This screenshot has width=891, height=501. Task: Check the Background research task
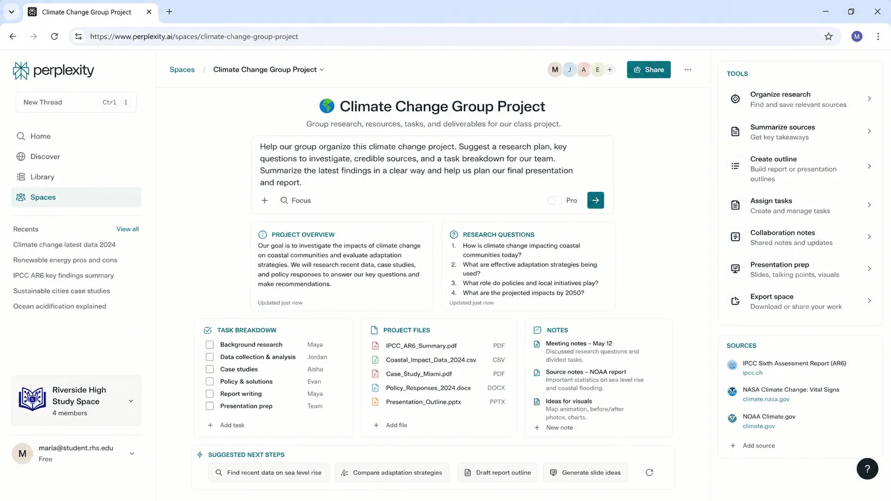pos(210,345)
